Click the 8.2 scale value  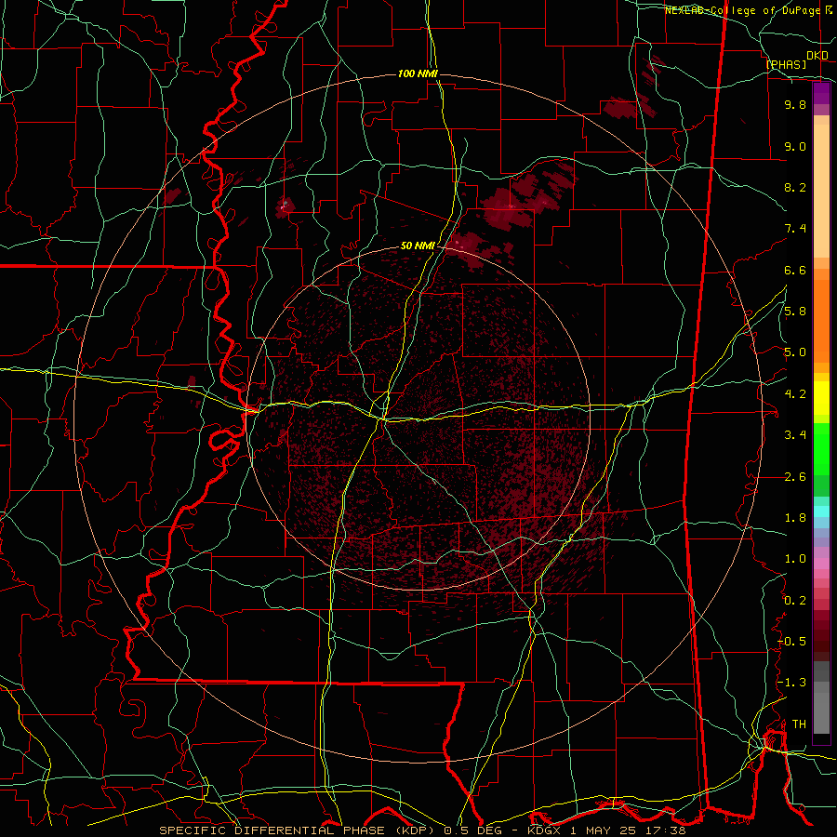(795, 187)
